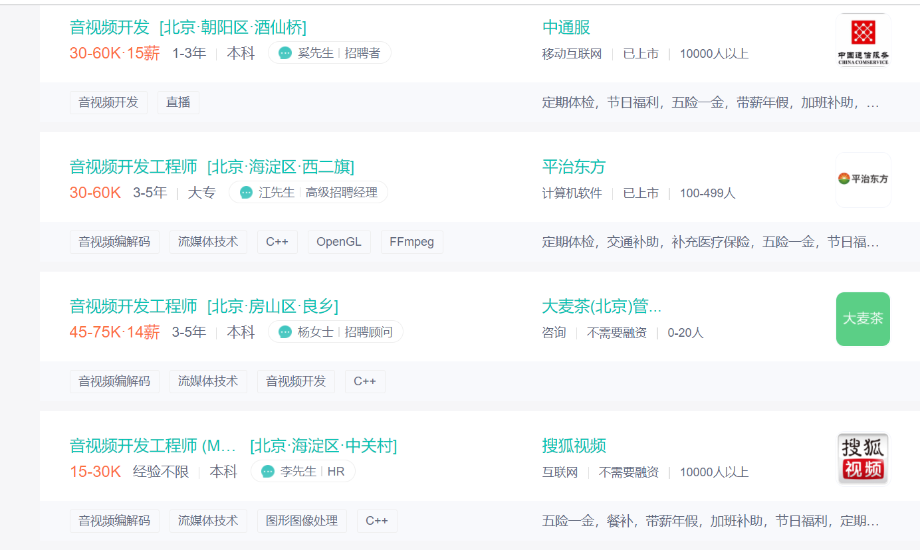Contact recruiter 奚先生 招聘者
The width and height of the screenshot is (920, 550).
pos(330,53)
